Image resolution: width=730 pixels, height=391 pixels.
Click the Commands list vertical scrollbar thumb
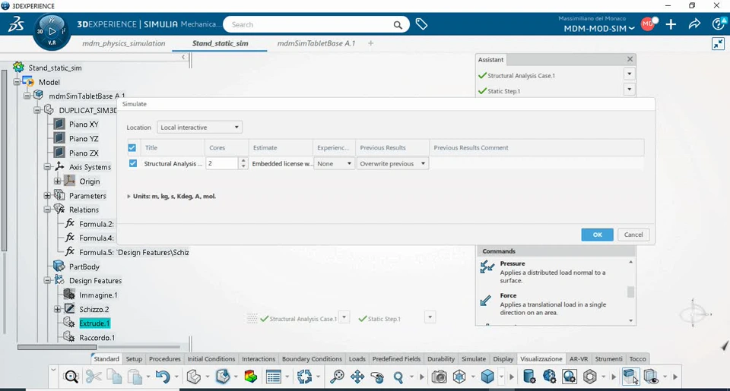point(631,292)
